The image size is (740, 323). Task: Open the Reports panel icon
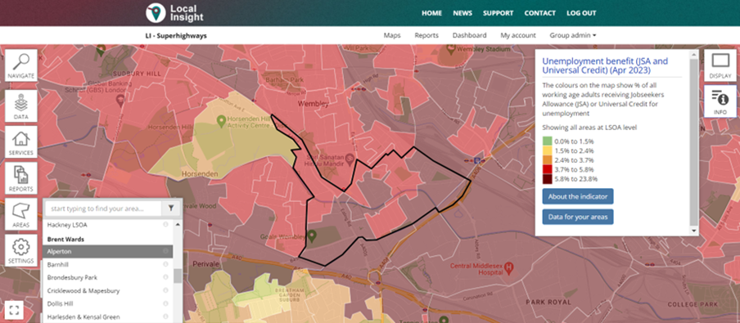click(x=21, y=178)
